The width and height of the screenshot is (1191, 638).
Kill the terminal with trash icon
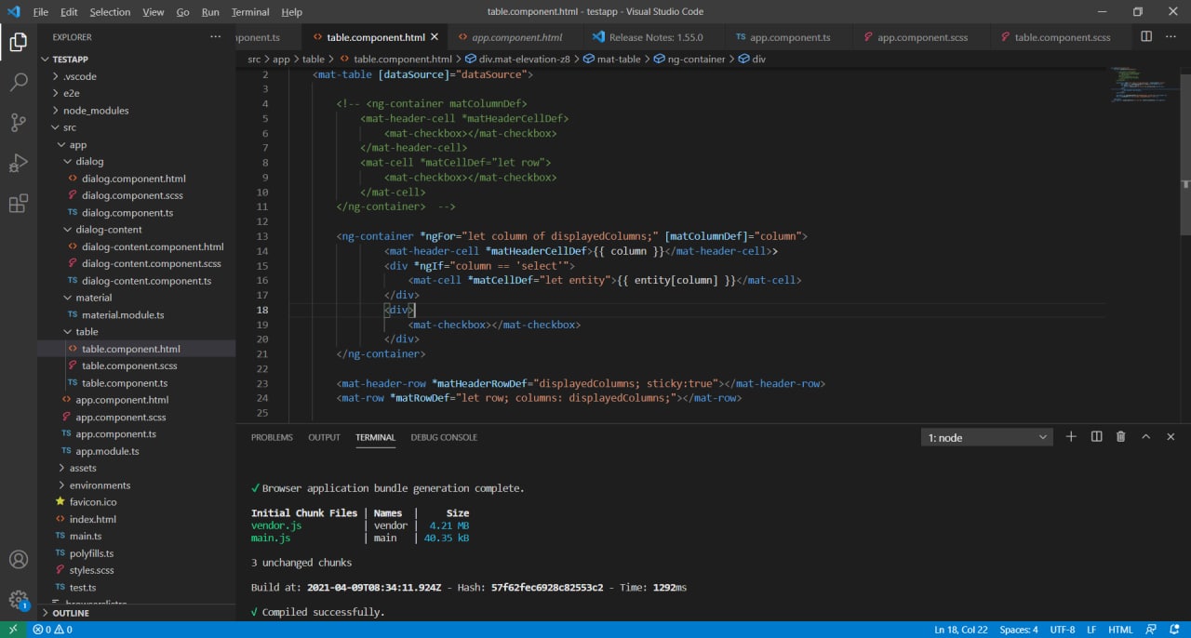[1120, 437]
